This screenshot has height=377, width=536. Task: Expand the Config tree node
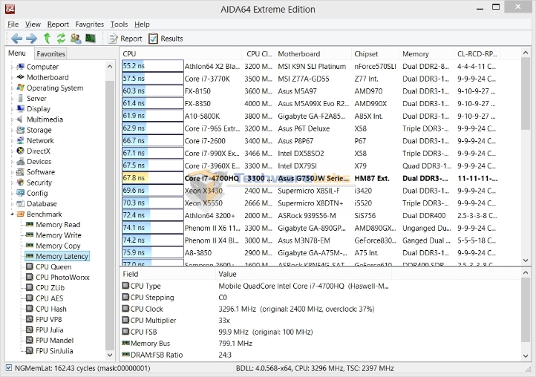point(12,194)
